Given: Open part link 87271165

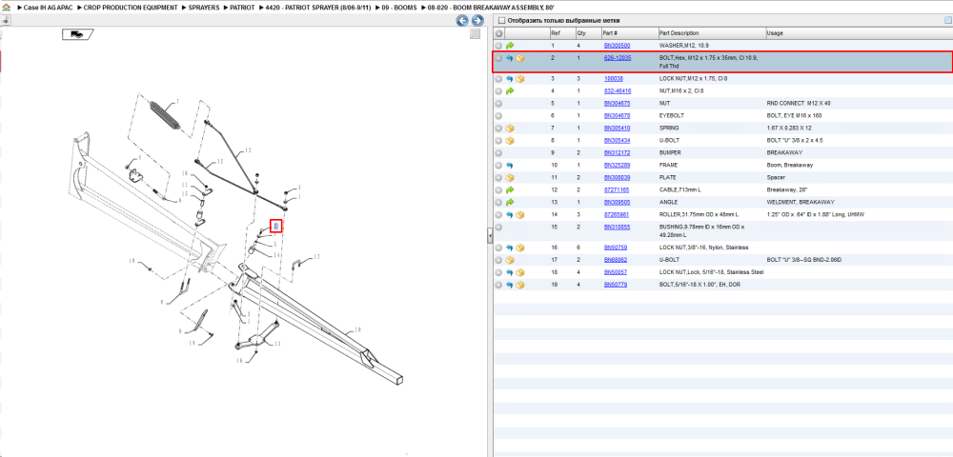Looking at the screenshot, I should [x=617, y=190].
